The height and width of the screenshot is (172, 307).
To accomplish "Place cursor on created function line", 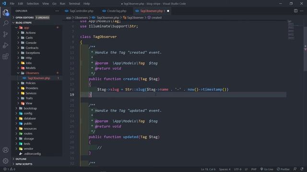I will click(x=124, y=79).
